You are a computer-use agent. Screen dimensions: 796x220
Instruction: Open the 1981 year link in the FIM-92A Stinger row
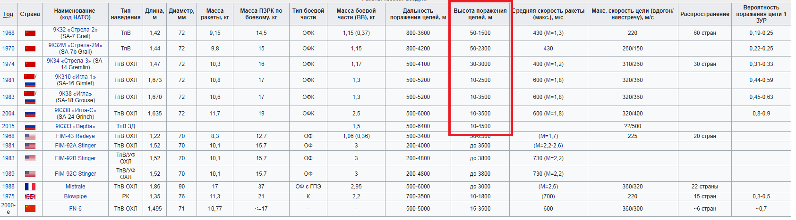coord(8,146)
